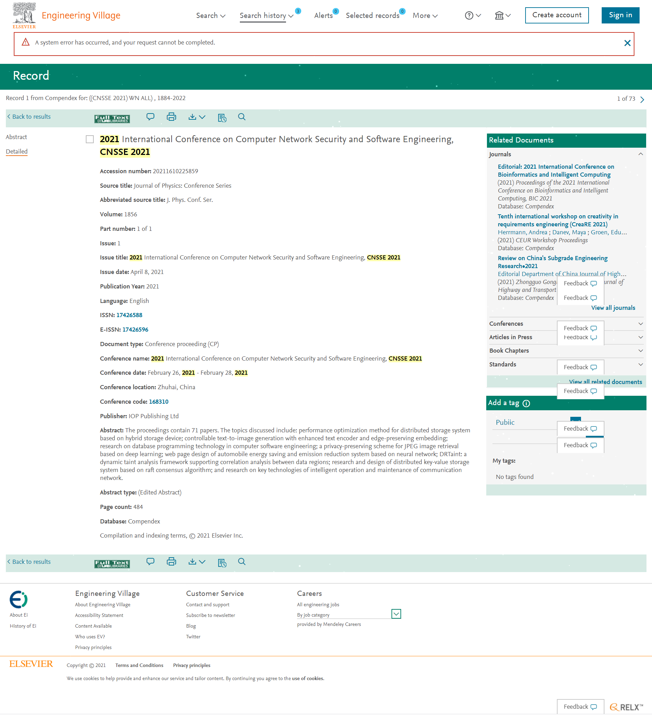Switch to Abstract view
652x717 pixels.
[x=16, y=137]
